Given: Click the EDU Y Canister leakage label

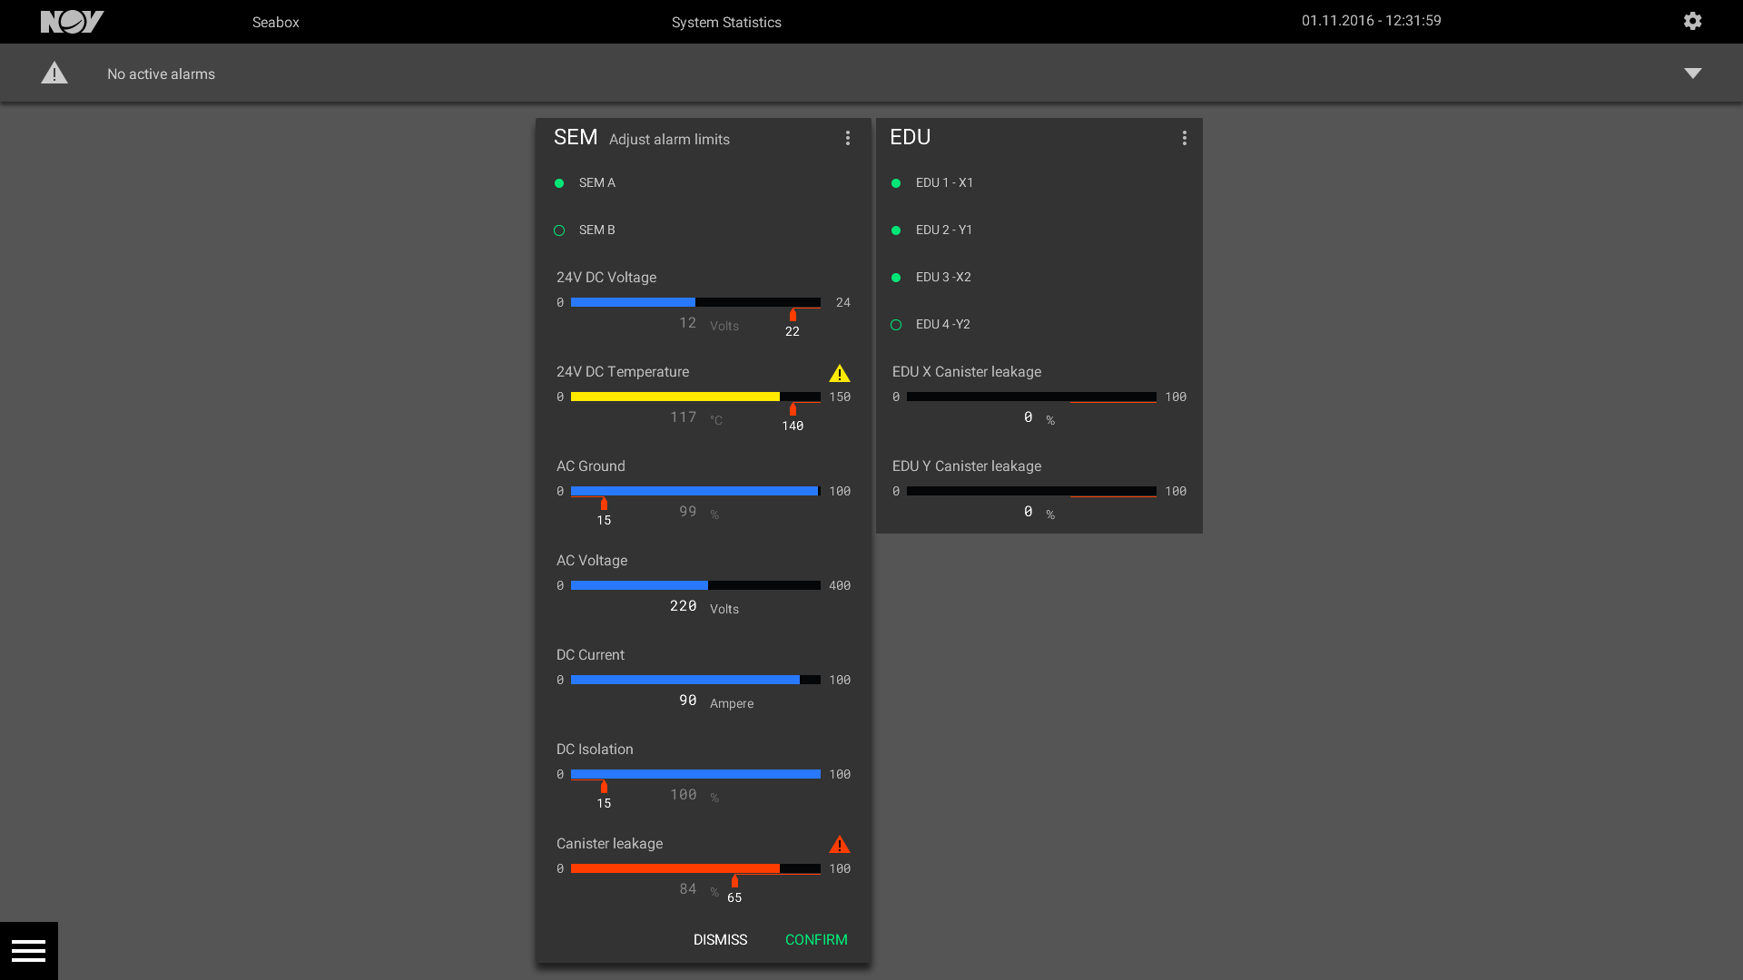Looking at the screenshot, I should (x=967, y=466).
